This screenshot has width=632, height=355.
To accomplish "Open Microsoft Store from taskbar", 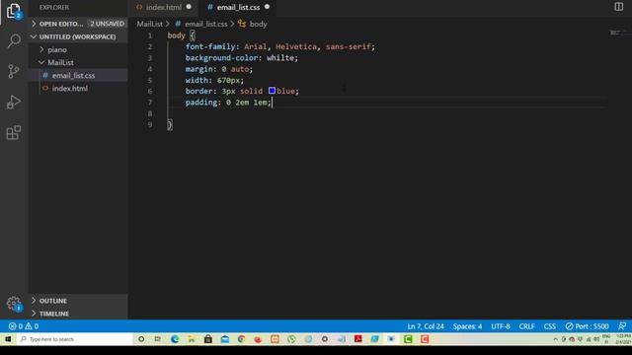I will (208, 339).
